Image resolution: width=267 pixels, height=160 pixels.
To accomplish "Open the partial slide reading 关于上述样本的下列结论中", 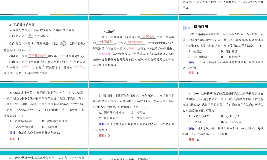I will point(133,155).
